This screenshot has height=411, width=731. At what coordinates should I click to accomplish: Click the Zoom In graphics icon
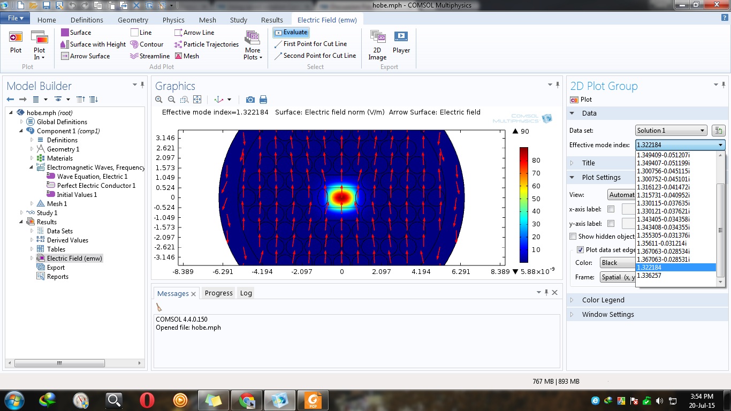[159, 100]
